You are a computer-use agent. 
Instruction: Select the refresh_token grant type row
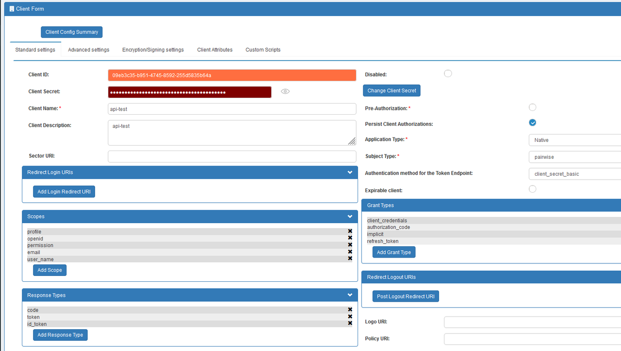[494, 241]
